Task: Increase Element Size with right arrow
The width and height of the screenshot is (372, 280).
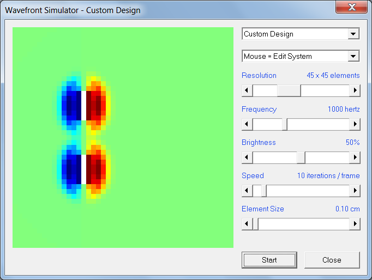Action: coord(355,224)
